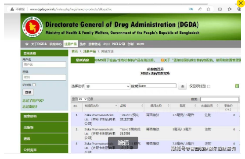Star this page as favorite
Screen dimensions: 245x159
[x=209, y=9]
